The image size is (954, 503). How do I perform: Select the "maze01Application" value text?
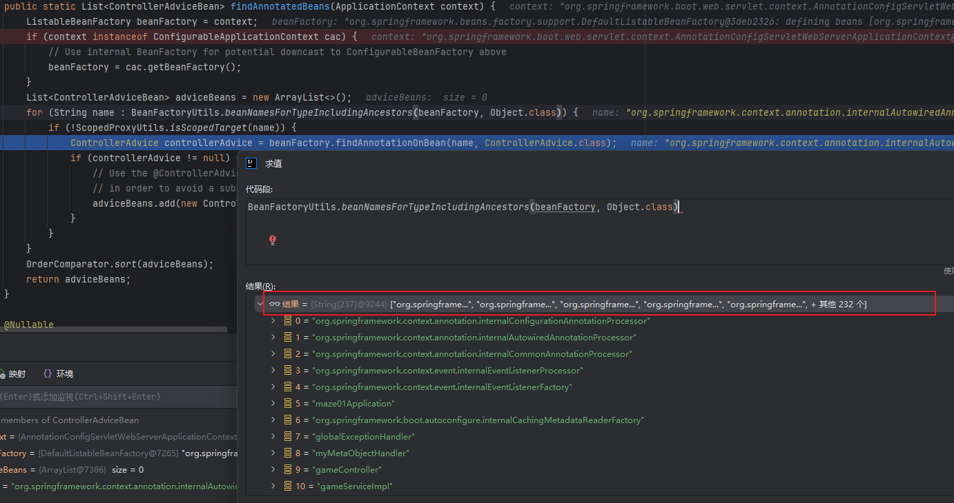pos(354,404)
